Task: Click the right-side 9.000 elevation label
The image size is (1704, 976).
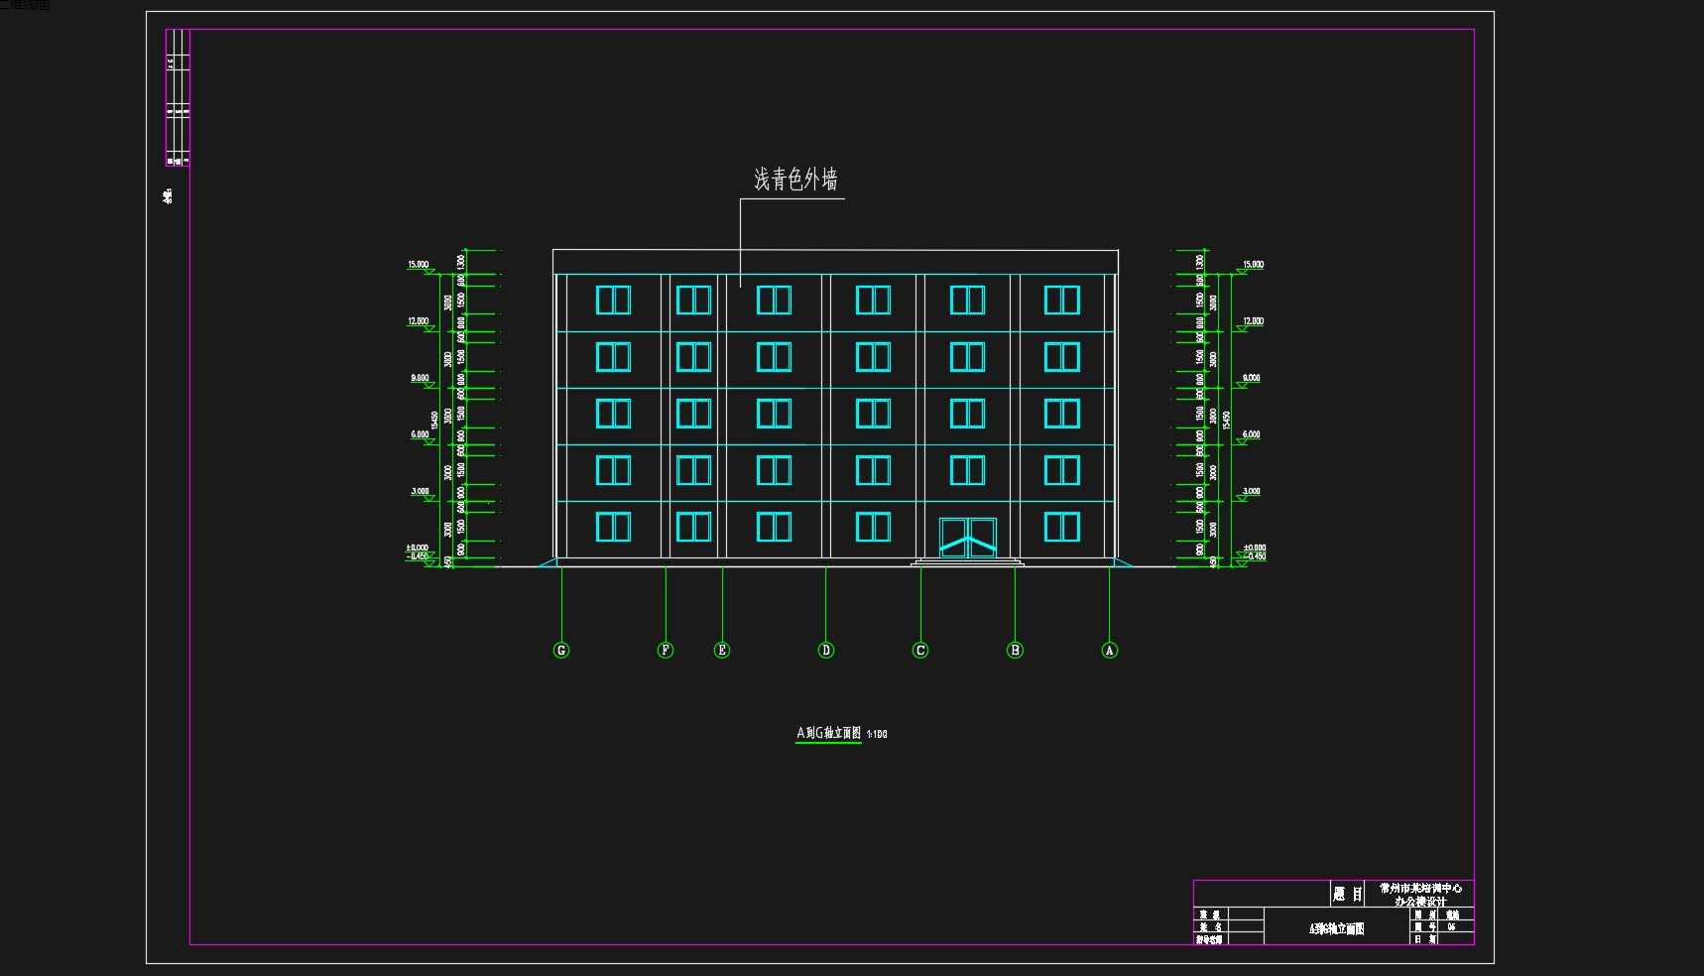Action: click(1252, 378)
